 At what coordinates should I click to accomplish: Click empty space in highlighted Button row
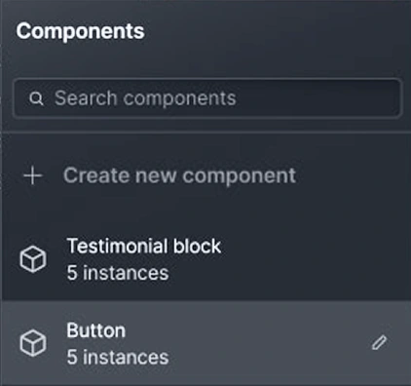[x=260, y=343]
